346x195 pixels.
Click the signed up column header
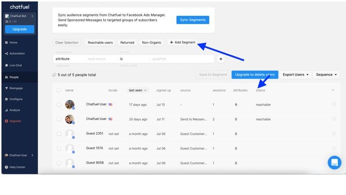[x=163, y=90]
